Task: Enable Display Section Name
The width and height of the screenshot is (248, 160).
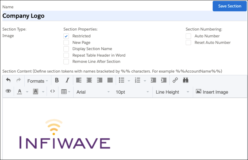Action: coord(66,49)
